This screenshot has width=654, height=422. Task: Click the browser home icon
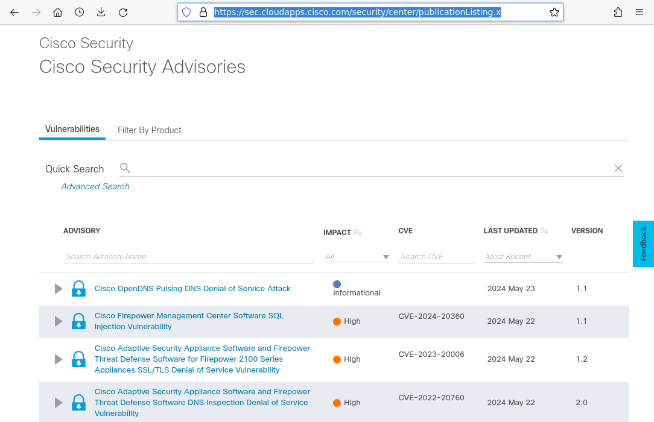tap(57, 12)
